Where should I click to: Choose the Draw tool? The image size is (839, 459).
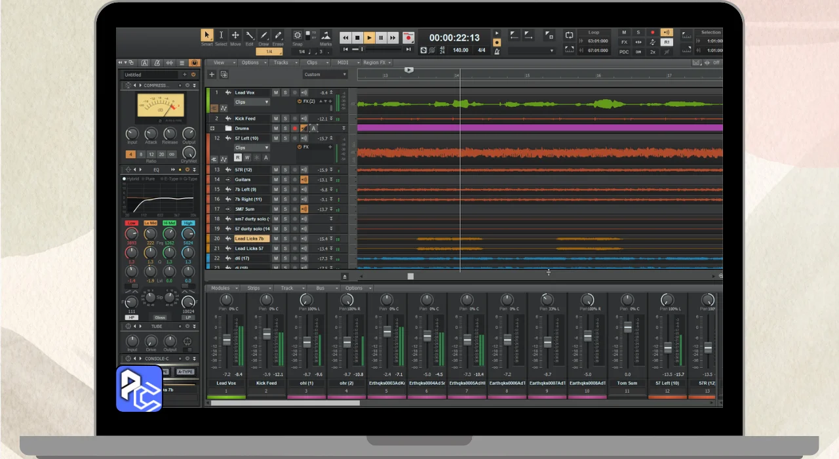click(x=263, y=36)
